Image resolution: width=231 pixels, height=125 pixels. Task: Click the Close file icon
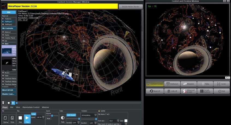point(12,119)
